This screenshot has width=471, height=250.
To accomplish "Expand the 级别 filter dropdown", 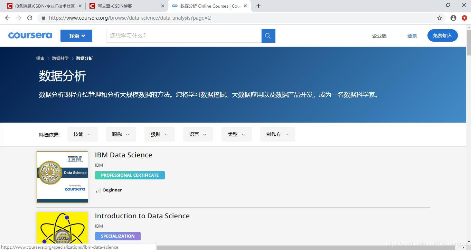I will [x=160, y=134].
